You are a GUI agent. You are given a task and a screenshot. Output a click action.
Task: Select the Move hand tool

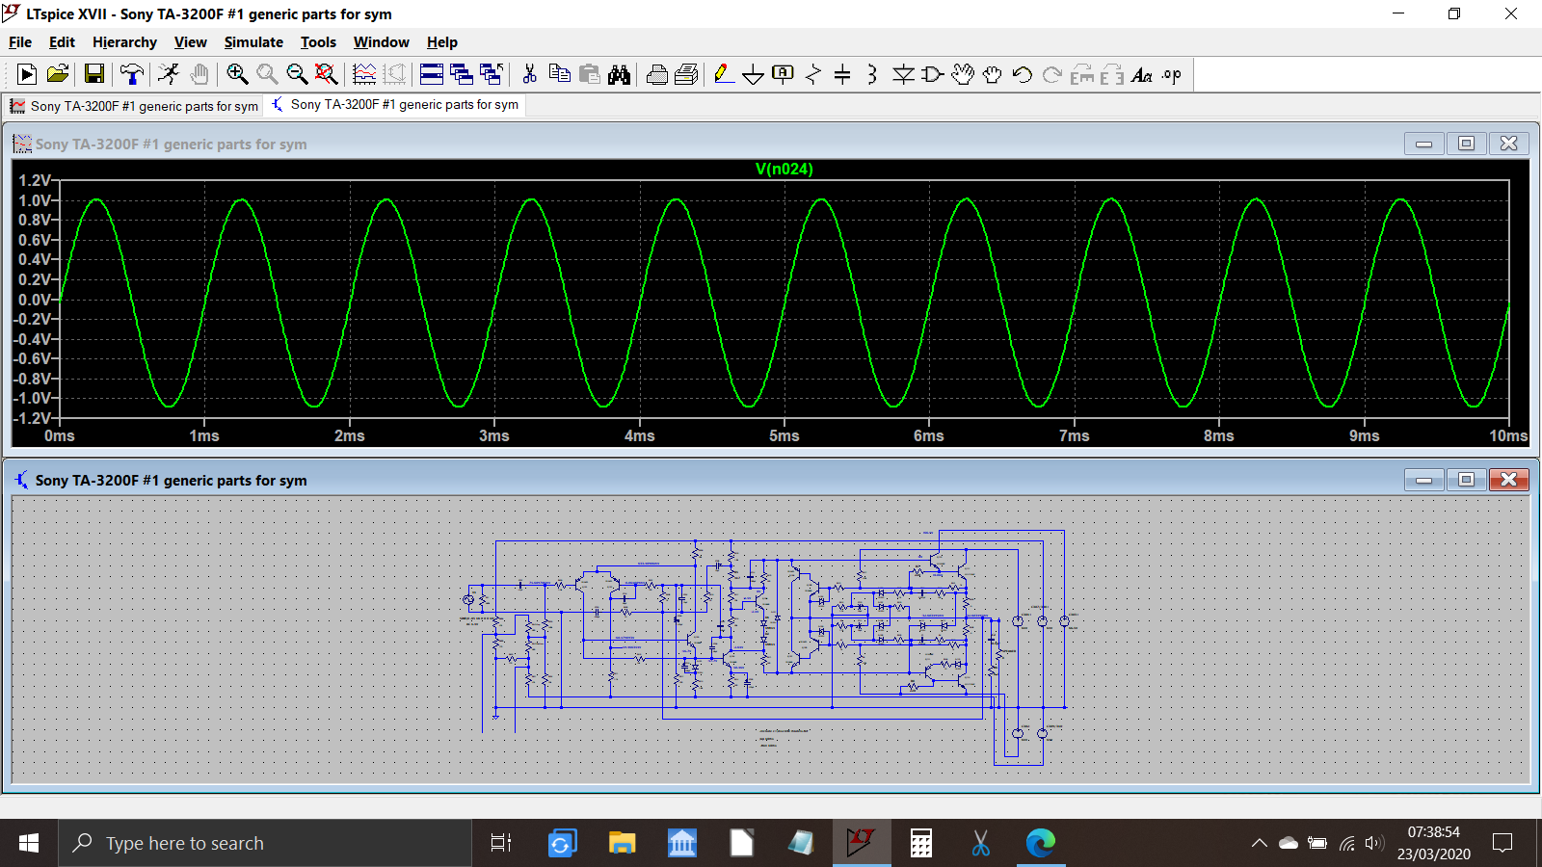963,74
